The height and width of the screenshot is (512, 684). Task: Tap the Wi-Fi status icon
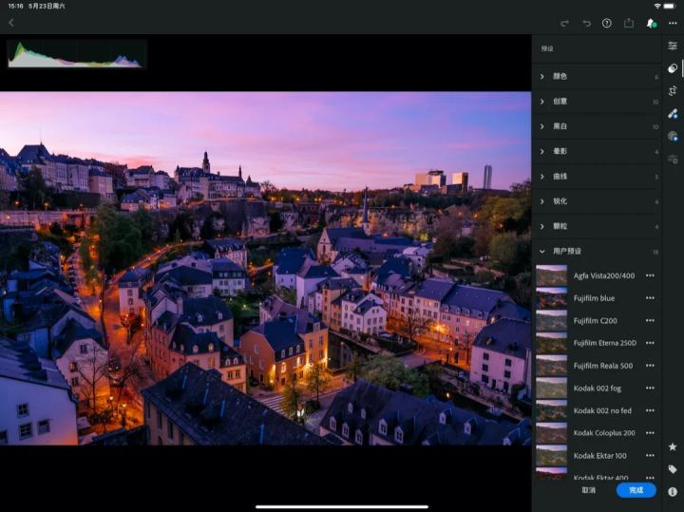[x=657, y=6]
